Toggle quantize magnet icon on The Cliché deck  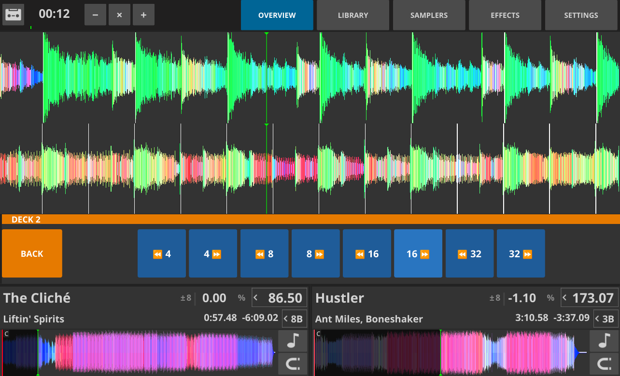pos(293,363)
